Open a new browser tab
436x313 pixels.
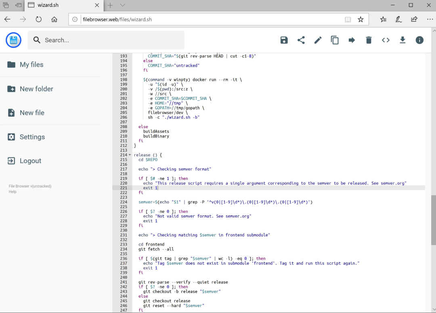click(x=110, y=5)
